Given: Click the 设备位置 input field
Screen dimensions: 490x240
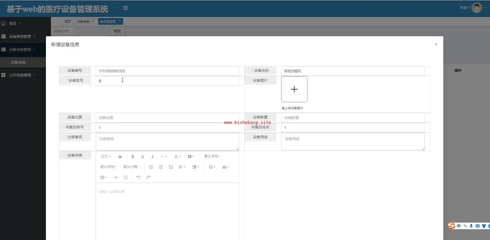Looking at the screenshot, I should 167,118.
